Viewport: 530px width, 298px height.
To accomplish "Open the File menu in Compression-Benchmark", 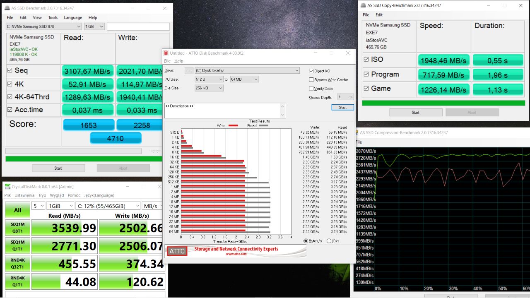I will coord(359,142).
